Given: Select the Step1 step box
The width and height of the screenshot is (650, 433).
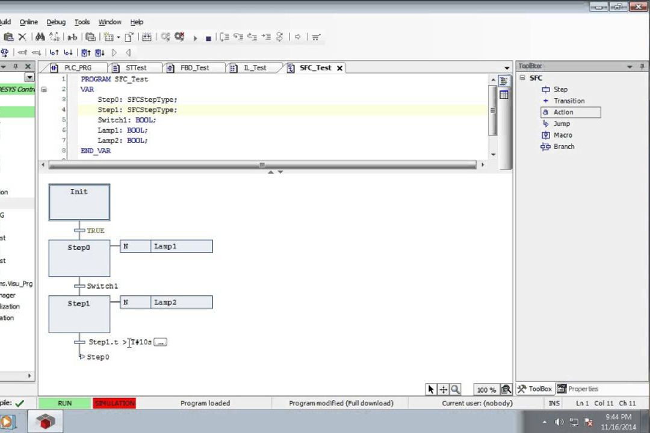Looking at the screenshot, I should 79,314.
